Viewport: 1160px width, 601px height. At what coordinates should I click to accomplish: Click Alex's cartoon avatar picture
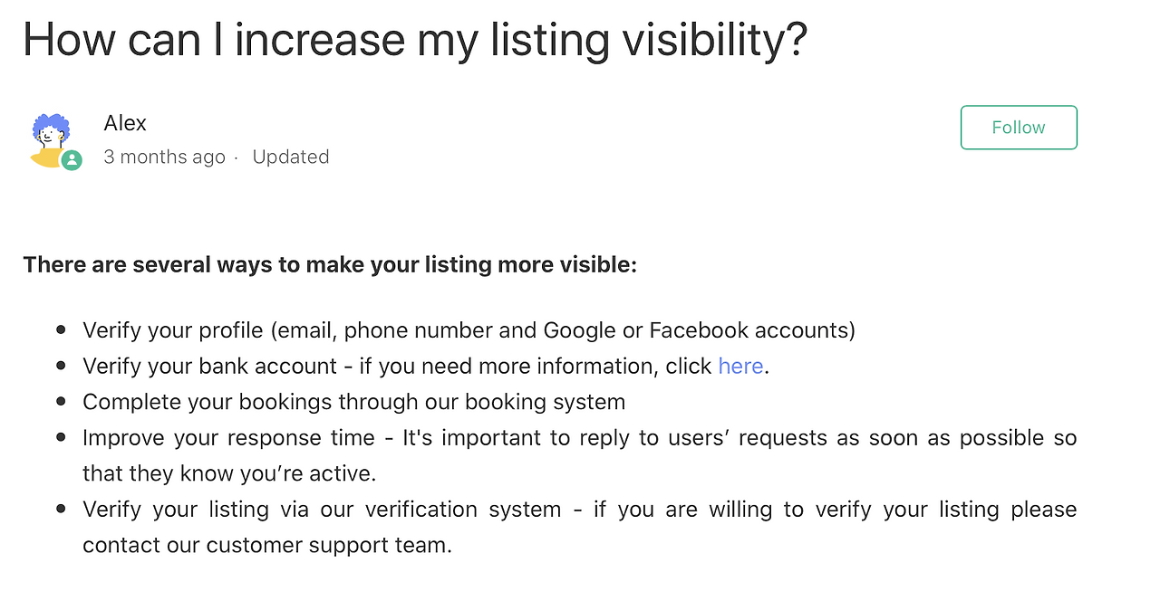click(51, 138)
